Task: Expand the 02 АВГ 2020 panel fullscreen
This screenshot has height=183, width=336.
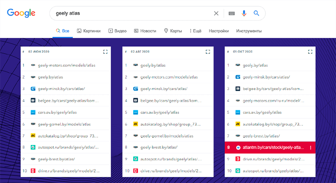Action: coord(208,52)
